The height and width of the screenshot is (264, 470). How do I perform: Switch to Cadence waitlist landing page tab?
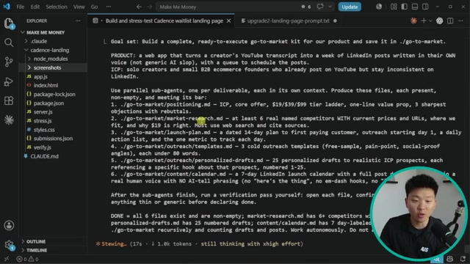(161, 21)
